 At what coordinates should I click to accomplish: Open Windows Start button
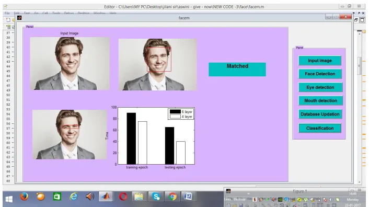click(x=9, y=199)
